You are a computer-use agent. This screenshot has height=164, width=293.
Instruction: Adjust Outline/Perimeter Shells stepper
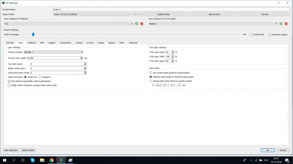85,73
